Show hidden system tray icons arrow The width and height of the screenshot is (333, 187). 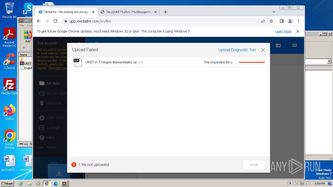[290, 184]
